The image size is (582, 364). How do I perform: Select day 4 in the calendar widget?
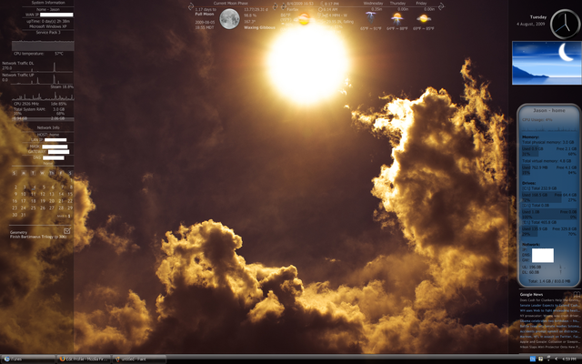[x=34, y=187]
